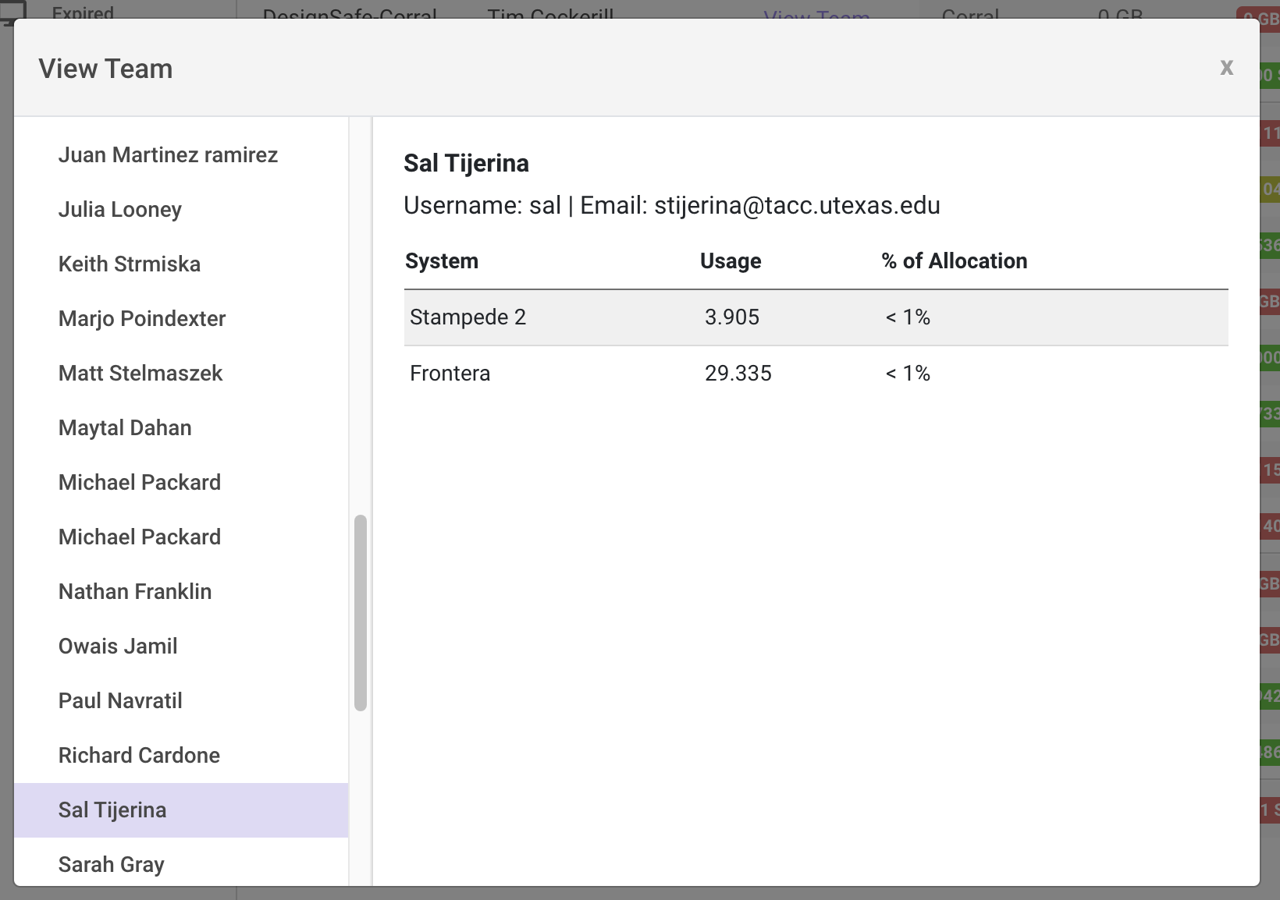Click the System column header

442,261
